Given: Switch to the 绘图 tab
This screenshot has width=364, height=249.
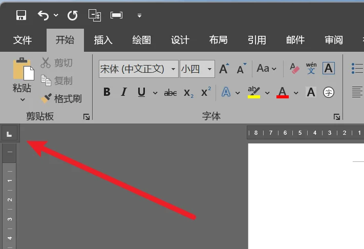Looking at the screenshot, I should [142, 40].
